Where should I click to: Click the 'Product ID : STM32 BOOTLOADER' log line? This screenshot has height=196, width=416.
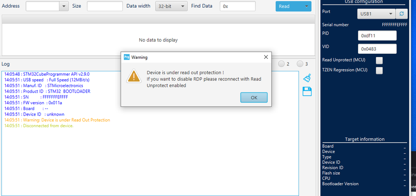47,91
